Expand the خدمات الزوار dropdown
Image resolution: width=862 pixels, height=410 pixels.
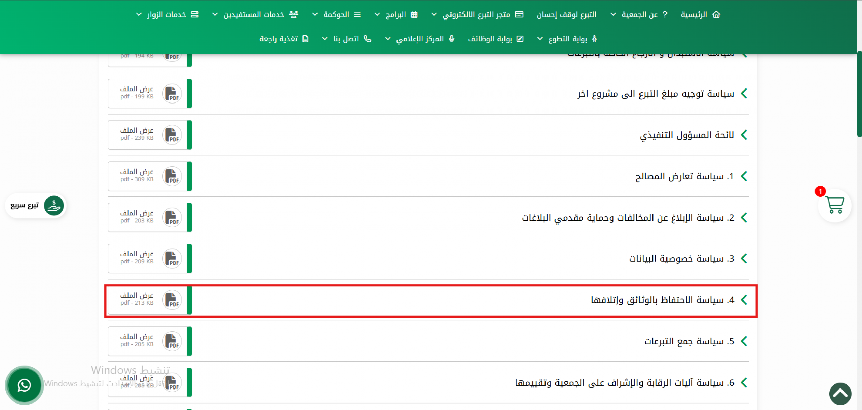pyautogui.click(x=167, y=14)
